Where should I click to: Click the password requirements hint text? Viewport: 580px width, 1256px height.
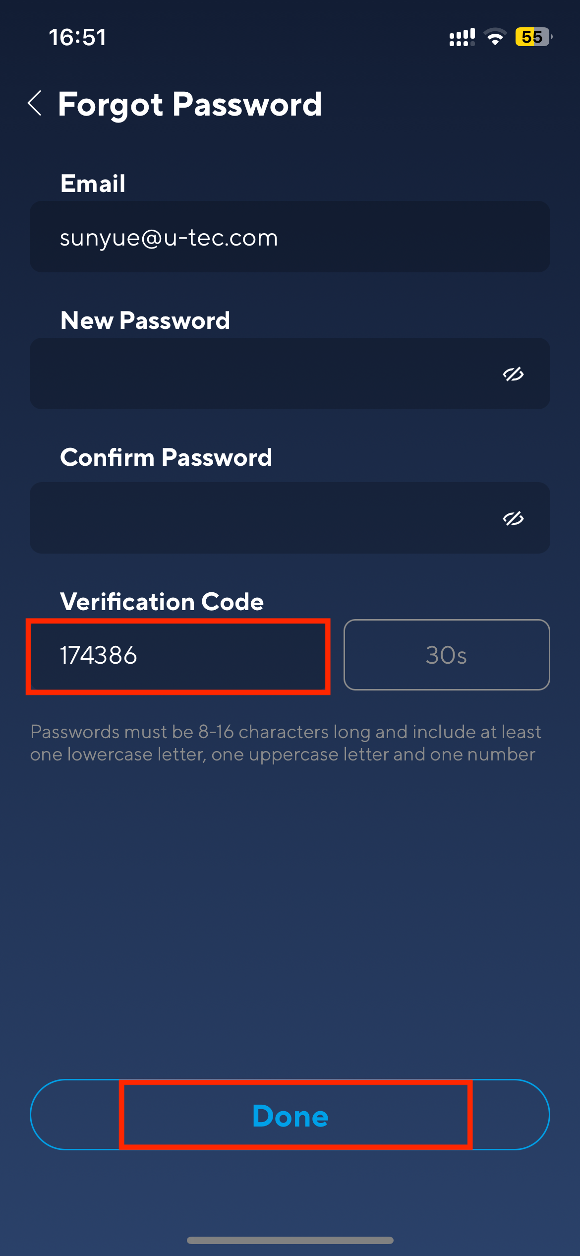[x=285, y=743]
